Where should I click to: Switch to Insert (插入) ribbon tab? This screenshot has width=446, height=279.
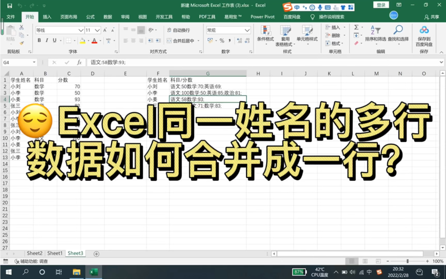pos(47,17)
